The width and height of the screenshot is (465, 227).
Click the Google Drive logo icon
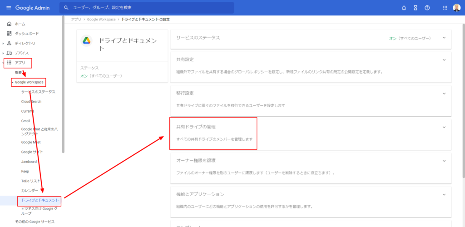coord(86,41)
